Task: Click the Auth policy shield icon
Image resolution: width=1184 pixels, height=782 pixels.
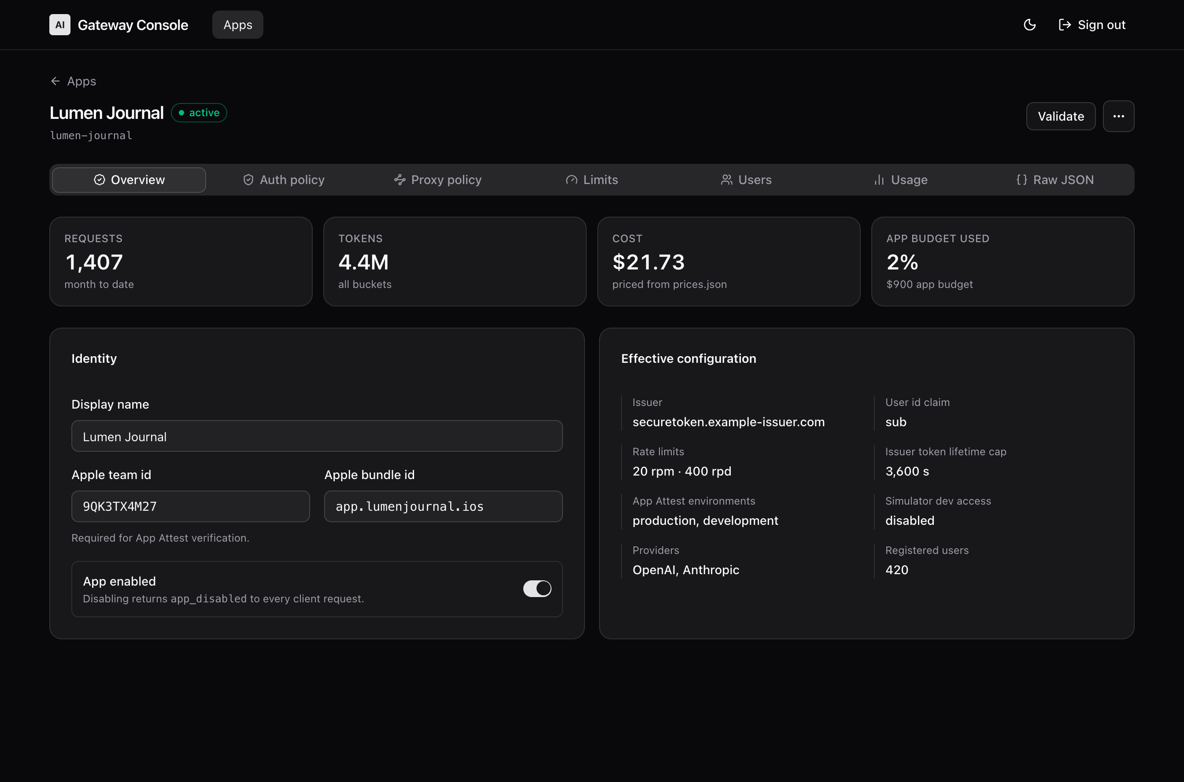Action: (x=248, y=180)
